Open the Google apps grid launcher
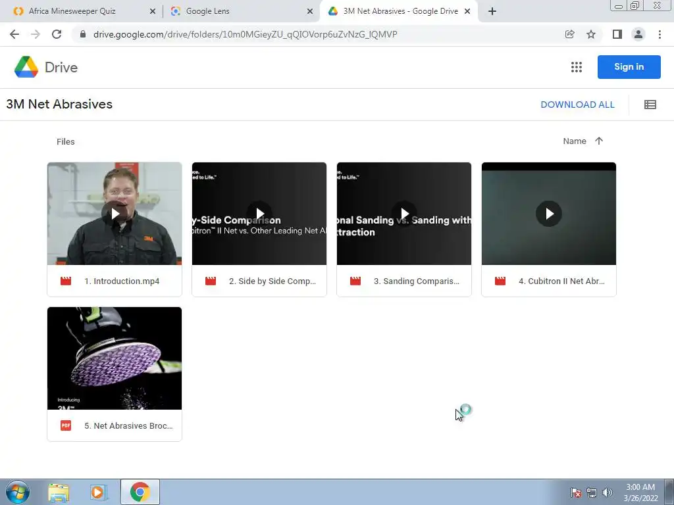This screenshot has height=505, width=674. [x=577, y=67]
